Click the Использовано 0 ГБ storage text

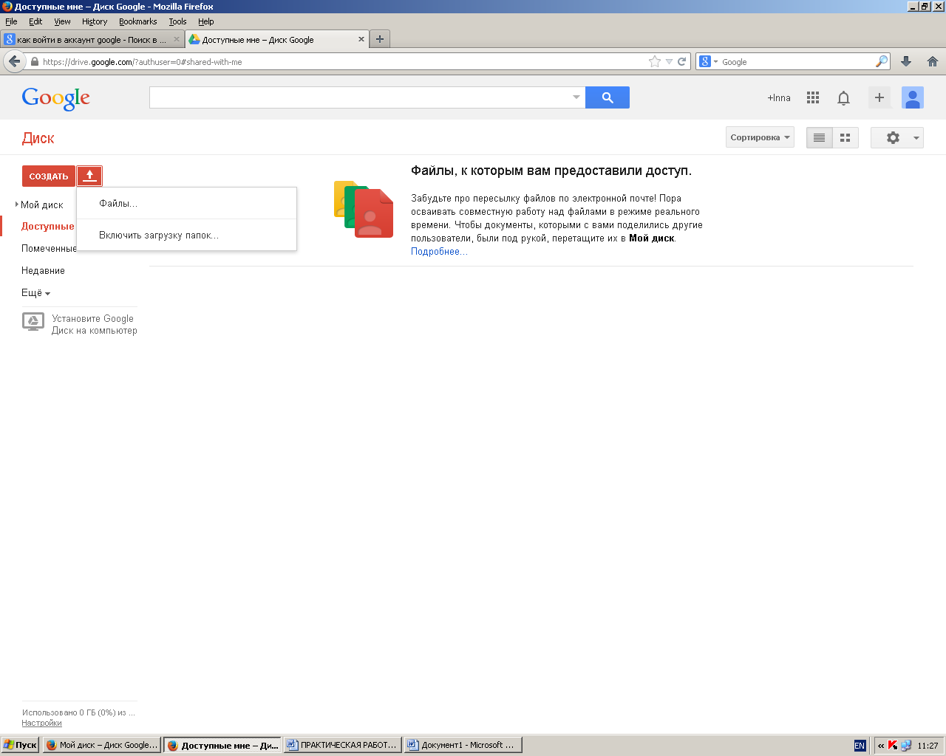point(78,712)
